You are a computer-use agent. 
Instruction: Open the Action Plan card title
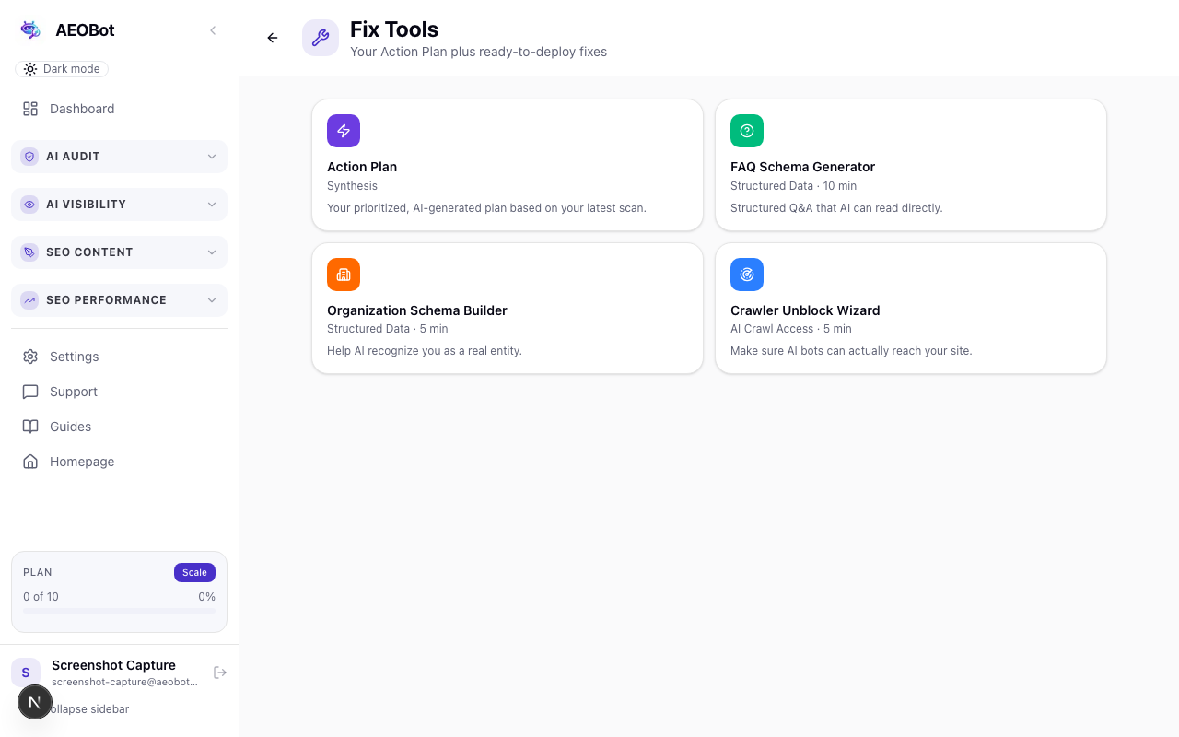(x=362, y=167)
